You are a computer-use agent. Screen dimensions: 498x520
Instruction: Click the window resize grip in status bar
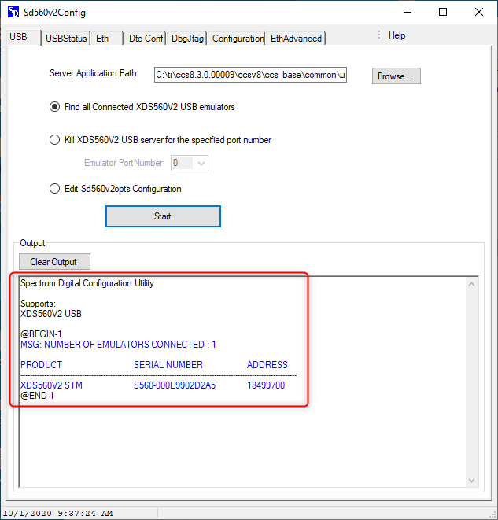(493, 515)
